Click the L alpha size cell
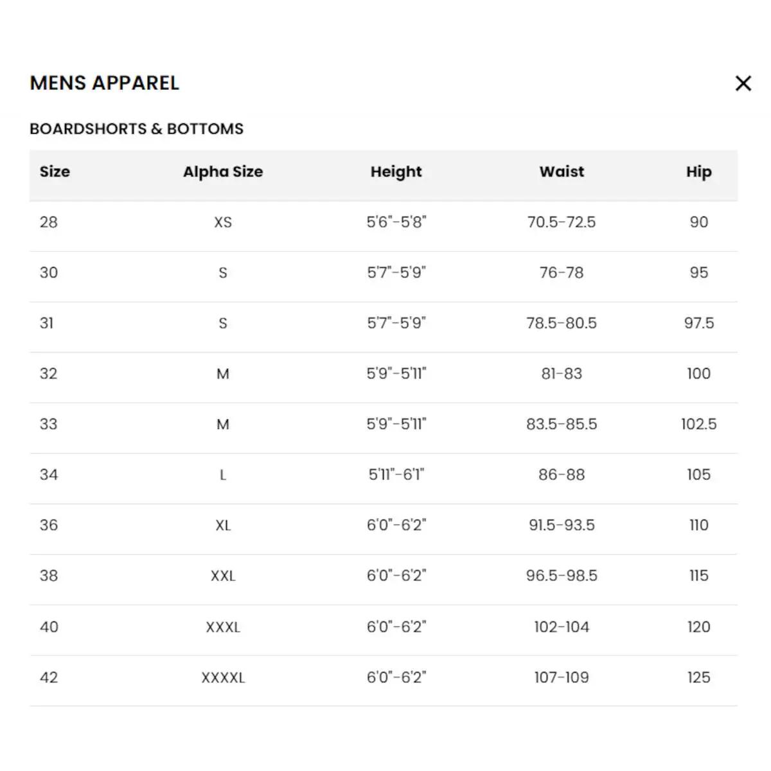Viewport: 771px width, 771px height. point(223,475)
